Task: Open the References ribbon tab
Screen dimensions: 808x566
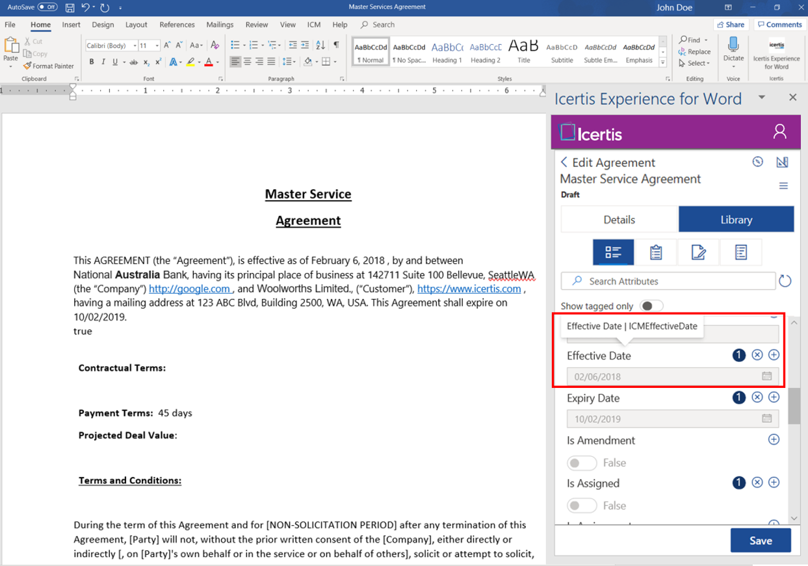Action: 177,25
